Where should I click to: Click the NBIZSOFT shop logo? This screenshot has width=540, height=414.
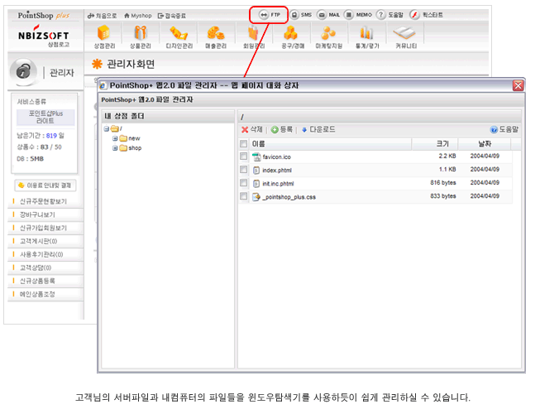(x=43, y=36)
